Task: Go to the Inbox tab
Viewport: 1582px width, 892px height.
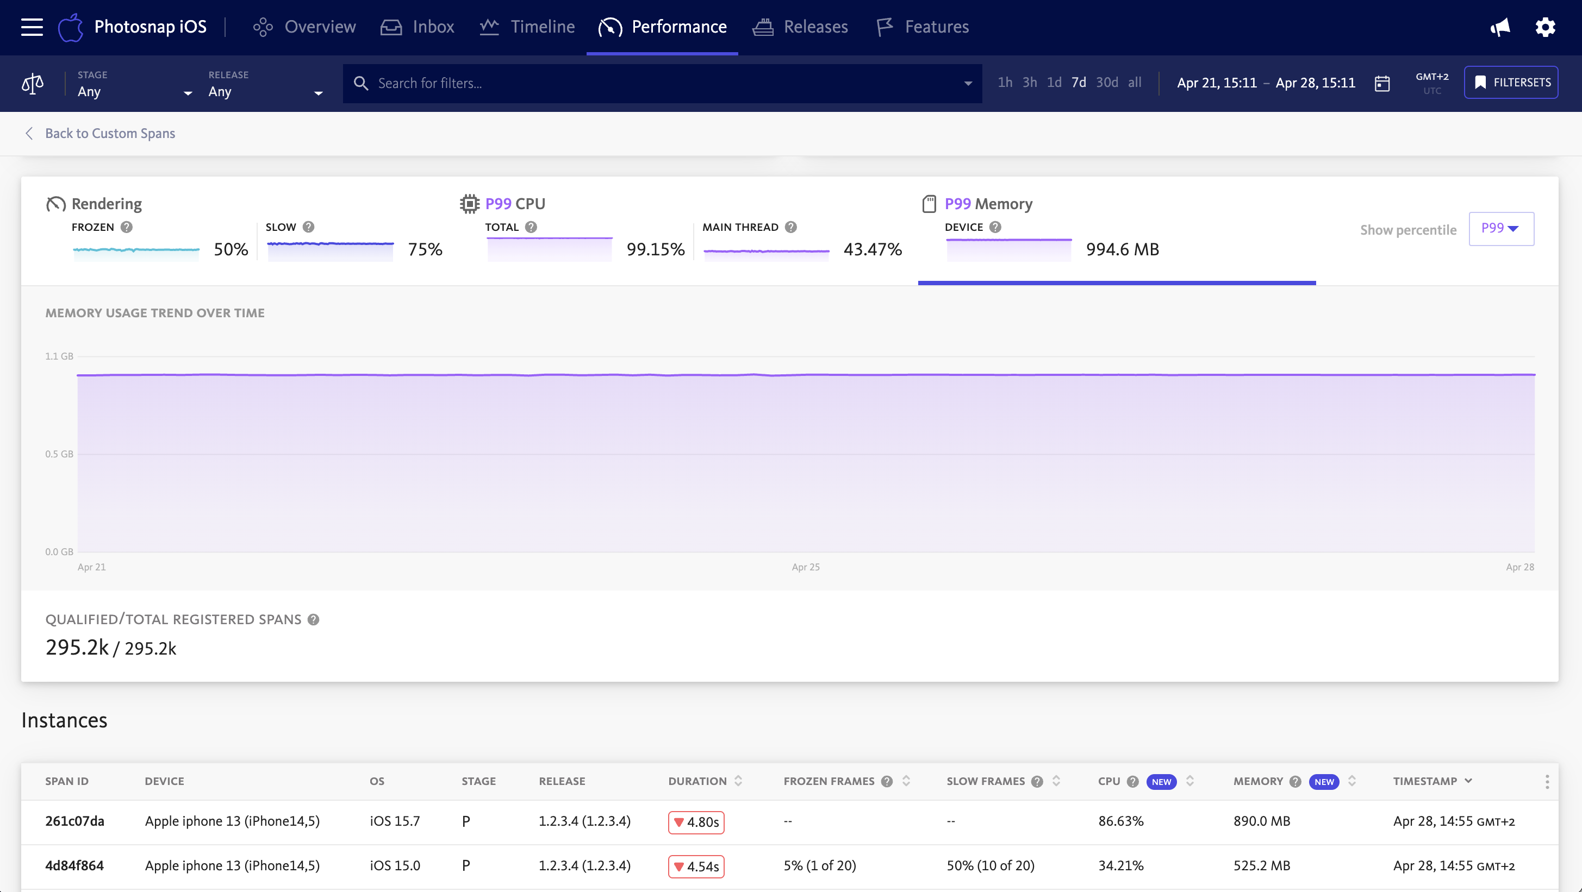Action: point(417,27)
